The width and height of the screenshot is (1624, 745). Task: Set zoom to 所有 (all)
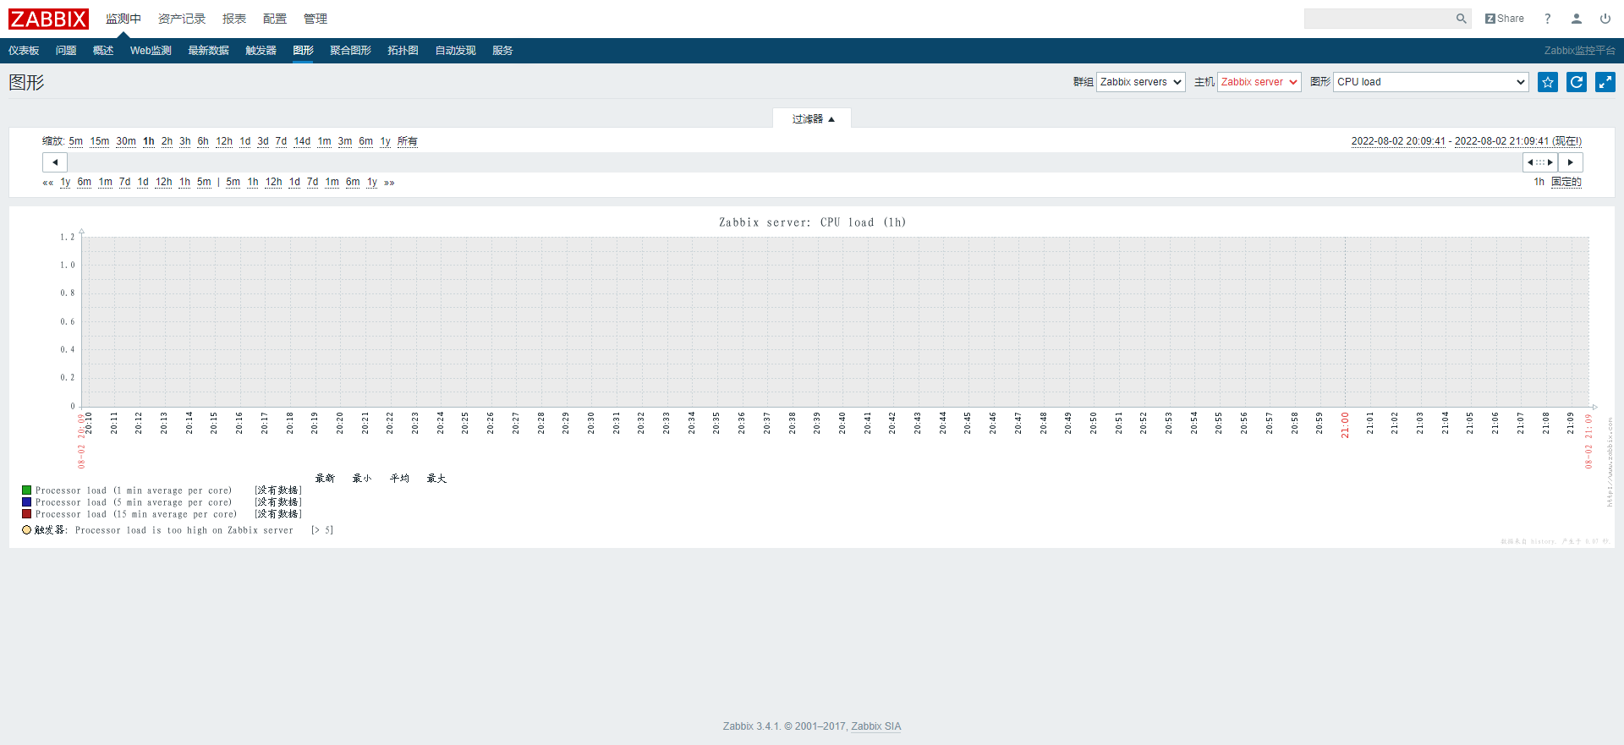pos(408,141)
